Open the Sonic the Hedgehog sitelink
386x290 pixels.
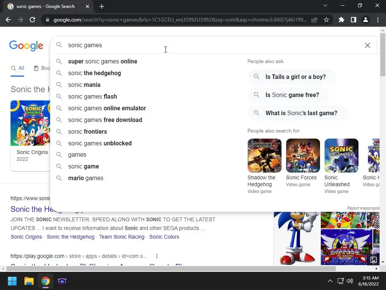tap(70, 237)
